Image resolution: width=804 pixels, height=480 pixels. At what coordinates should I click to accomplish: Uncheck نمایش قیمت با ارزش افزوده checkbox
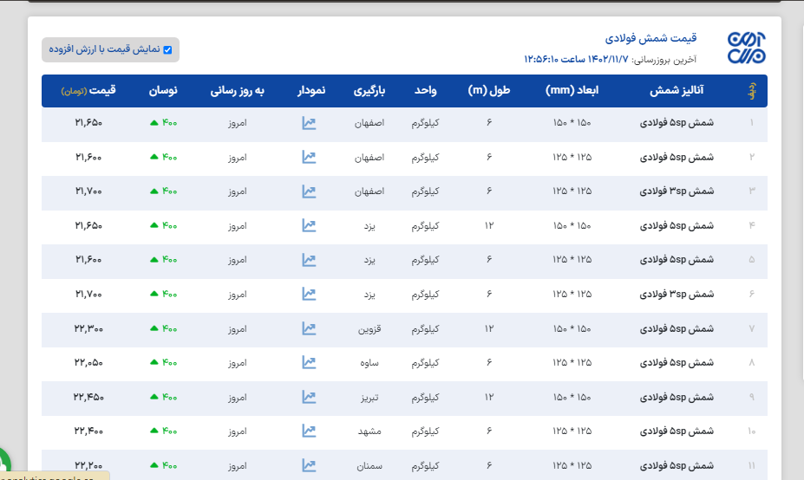click(168, 50)
